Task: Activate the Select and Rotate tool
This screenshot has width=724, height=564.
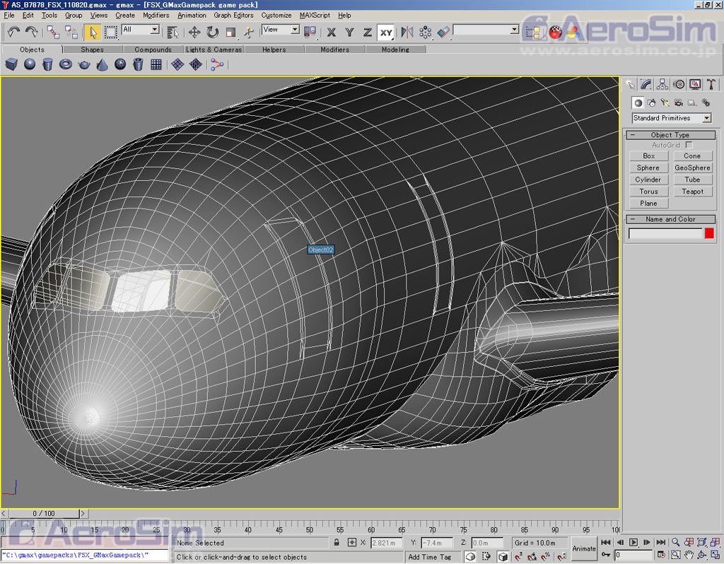Action: click(212, 32)
